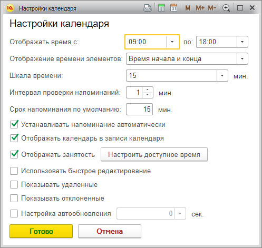Click the Готово button
The width and height of the screenshot is (262, 248).
[41, 231]
